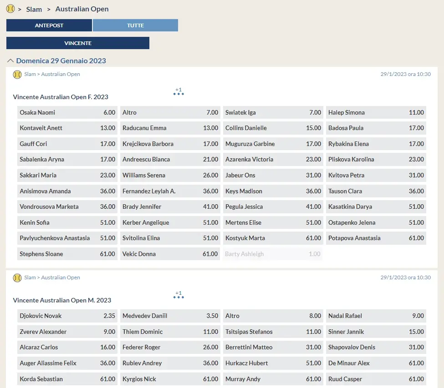Switch to the ANTEPOST tab
The image size is (444, 388).
coord(49,25)
